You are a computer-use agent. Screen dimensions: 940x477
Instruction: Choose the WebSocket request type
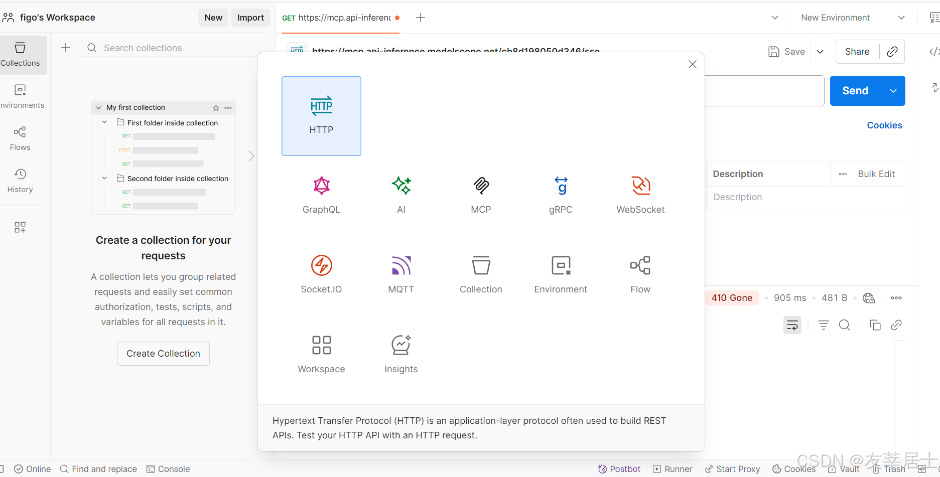click(x=640, y=195)
